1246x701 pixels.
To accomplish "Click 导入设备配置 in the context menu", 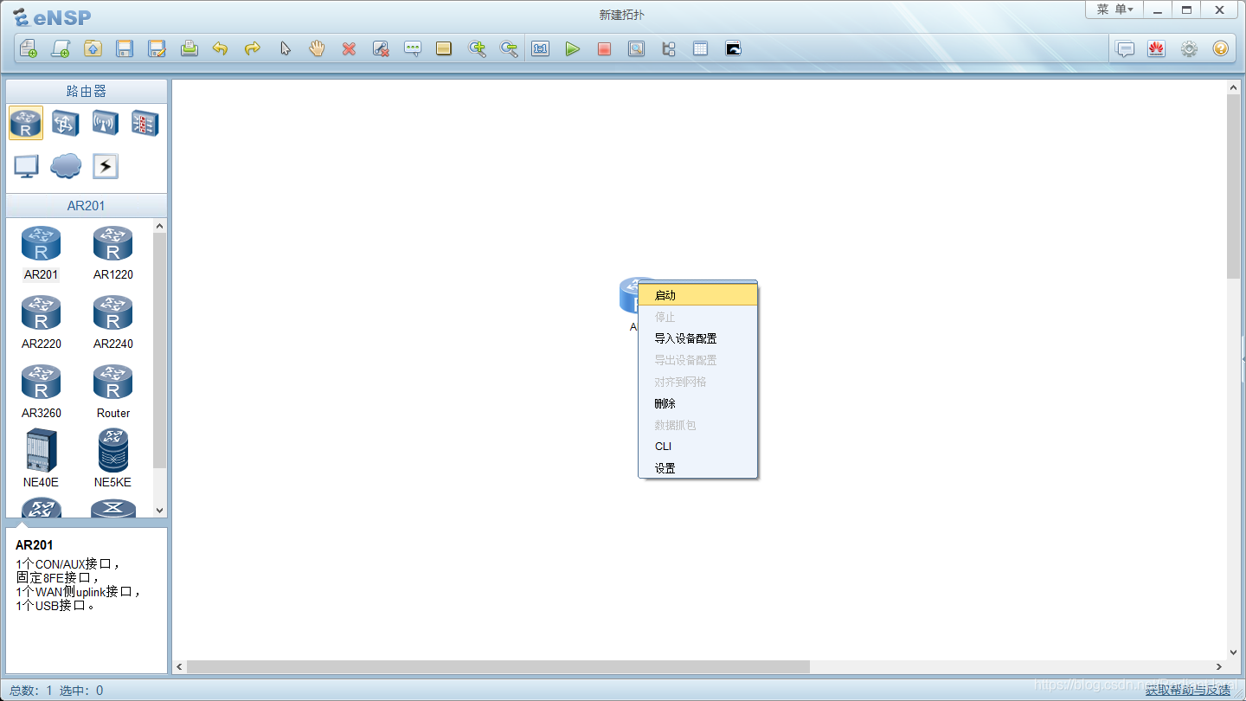I will point(697,338).
